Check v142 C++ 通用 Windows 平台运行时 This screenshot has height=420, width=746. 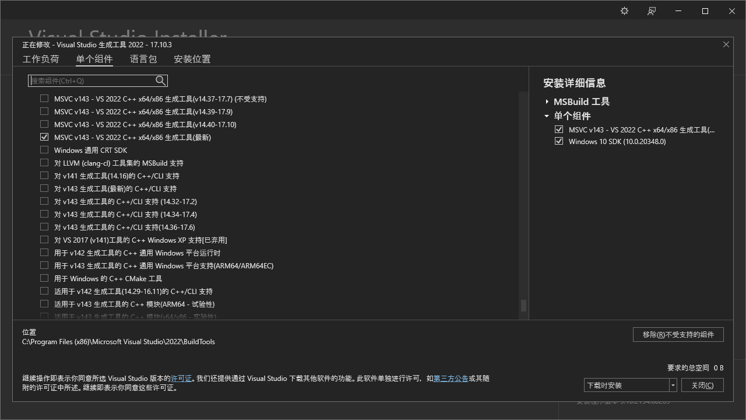44,253
